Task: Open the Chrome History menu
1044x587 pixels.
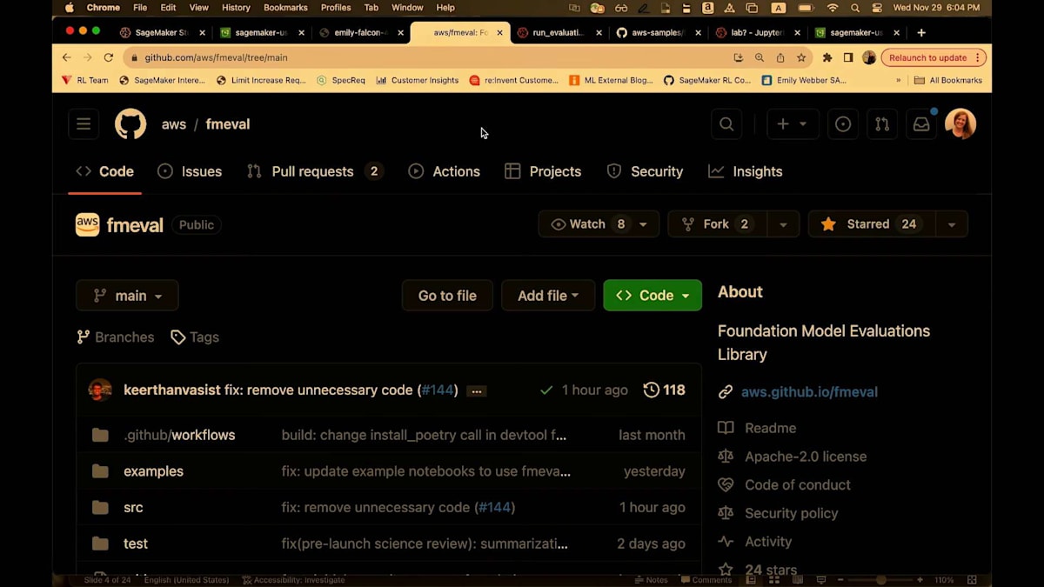Action: click(x=236, y=8)
